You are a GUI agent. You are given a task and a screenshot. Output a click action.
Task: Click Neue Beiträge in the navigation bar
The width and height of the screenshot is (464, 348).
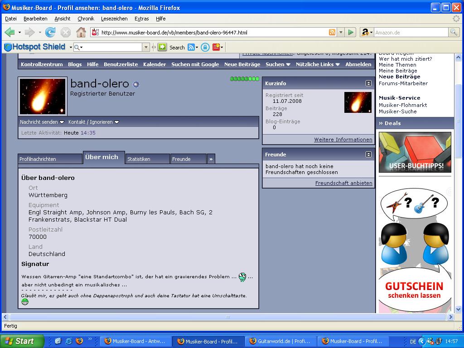(x=242, y=64)
